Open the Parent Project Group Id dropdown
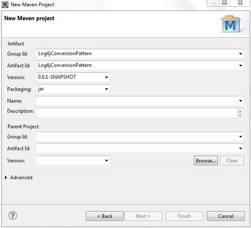 coord(240,137)
